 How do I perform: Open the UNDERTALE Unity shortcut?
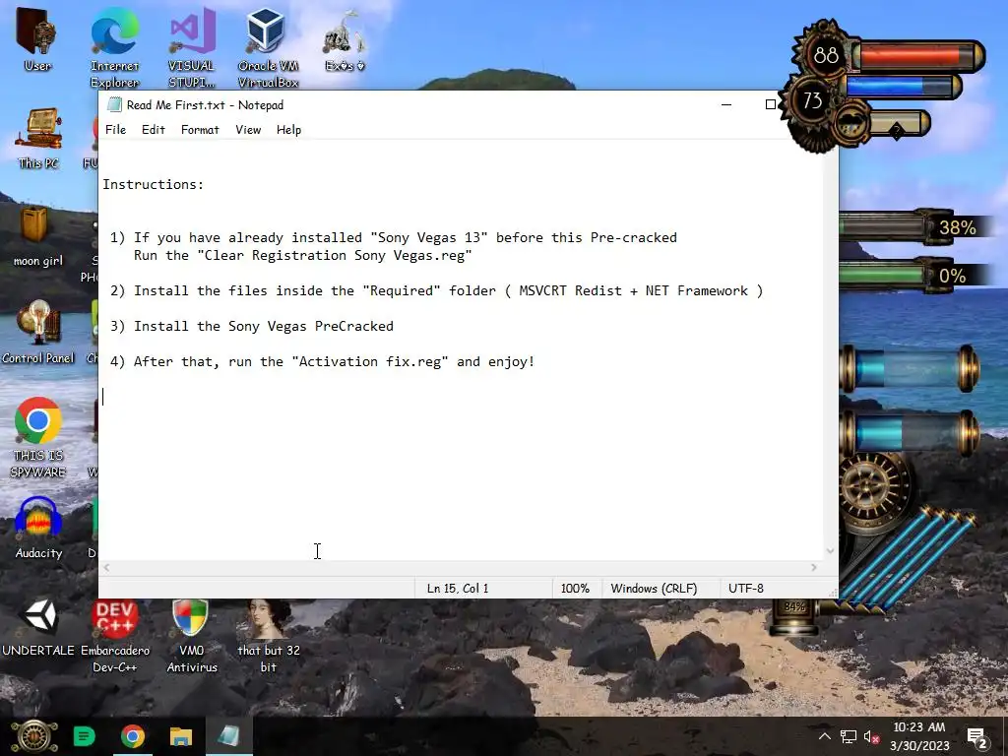[38, 627]
